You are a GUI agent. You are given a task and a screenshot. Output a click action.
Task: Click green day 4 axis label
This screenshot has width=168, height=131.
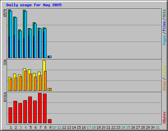[26, 127]
